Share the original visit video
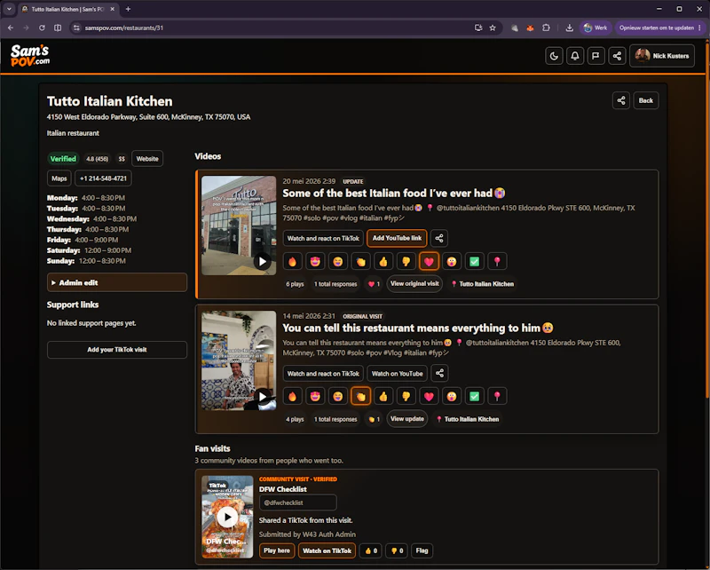Screen dimensions: 710x570 pos(439,374)
